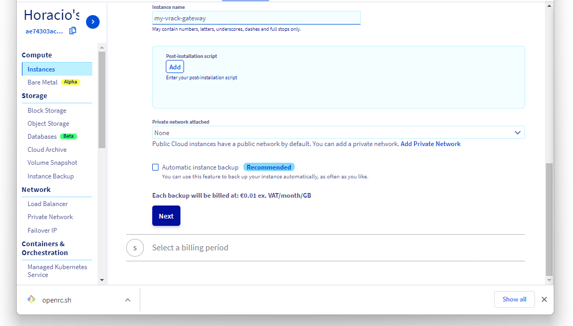573x326 pixels.
Task: Expand Select a billing period step
Action: tap(190, 248)
